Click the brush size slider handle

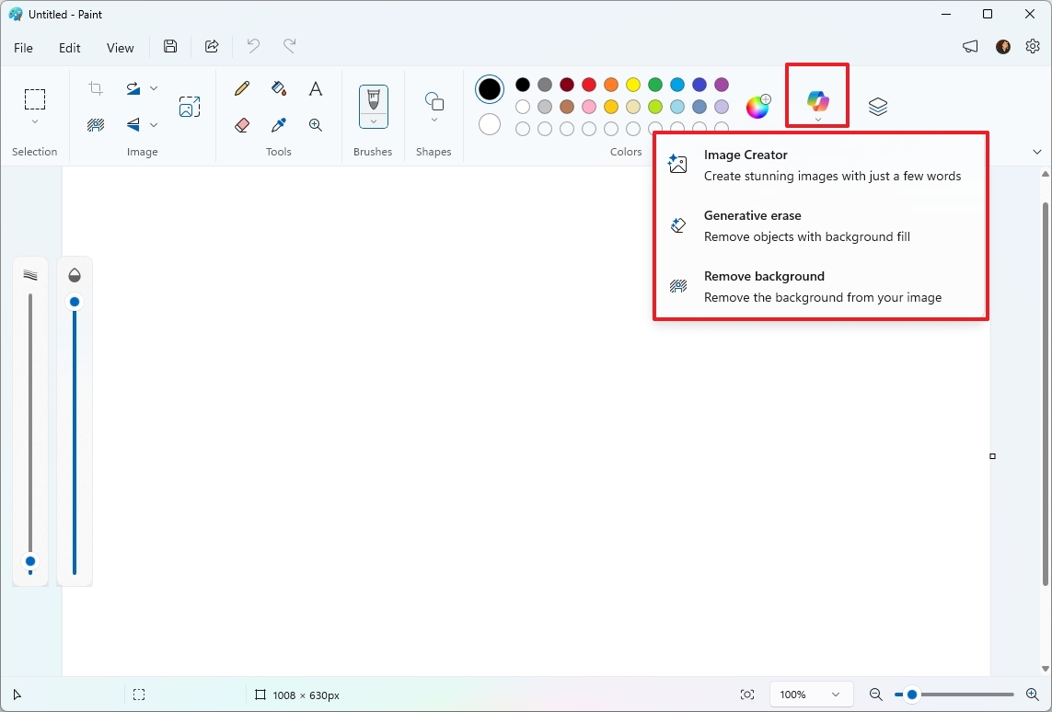click(x=30, y=561)
